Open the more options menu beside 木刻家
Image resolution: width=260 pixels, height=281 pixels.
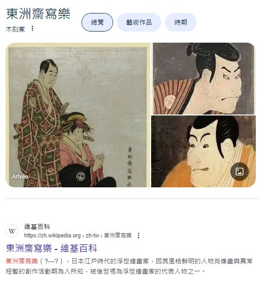point(32,28)
